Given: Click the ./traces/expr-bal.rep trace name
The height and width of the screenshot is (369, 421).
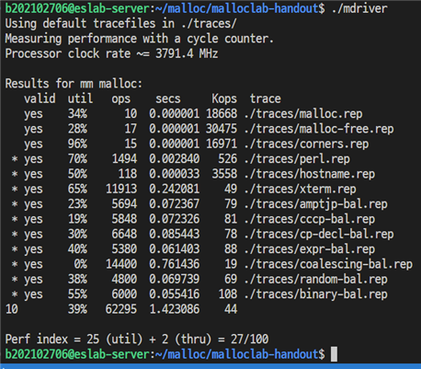Looking at the screenshot, I should click(310, 249).
